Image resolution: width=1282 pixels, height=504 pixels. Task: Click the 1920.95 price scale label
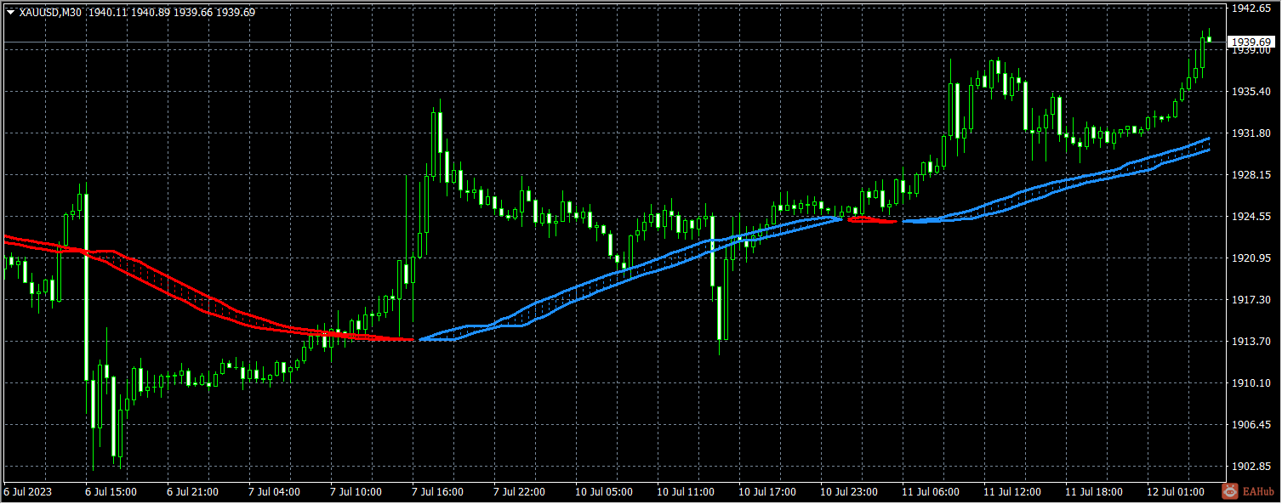click(1251, 258)
